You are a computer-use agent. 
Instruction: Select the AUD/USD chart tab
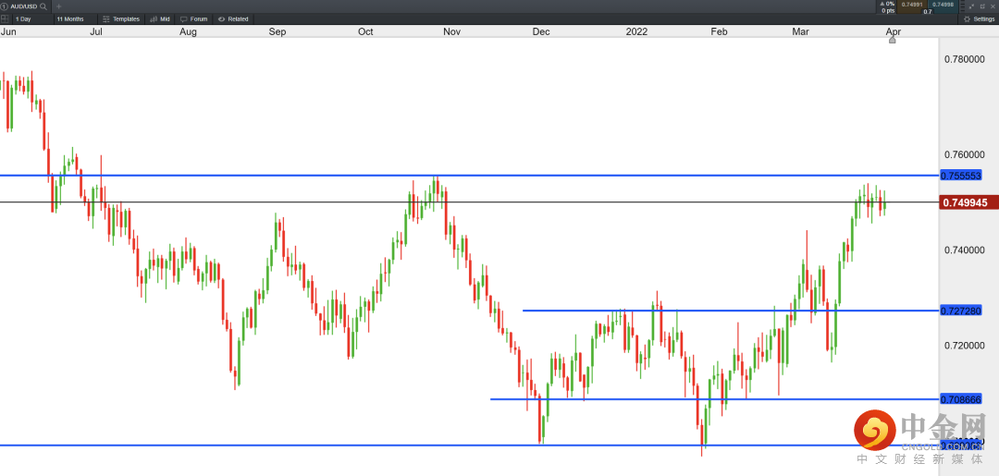24,6
